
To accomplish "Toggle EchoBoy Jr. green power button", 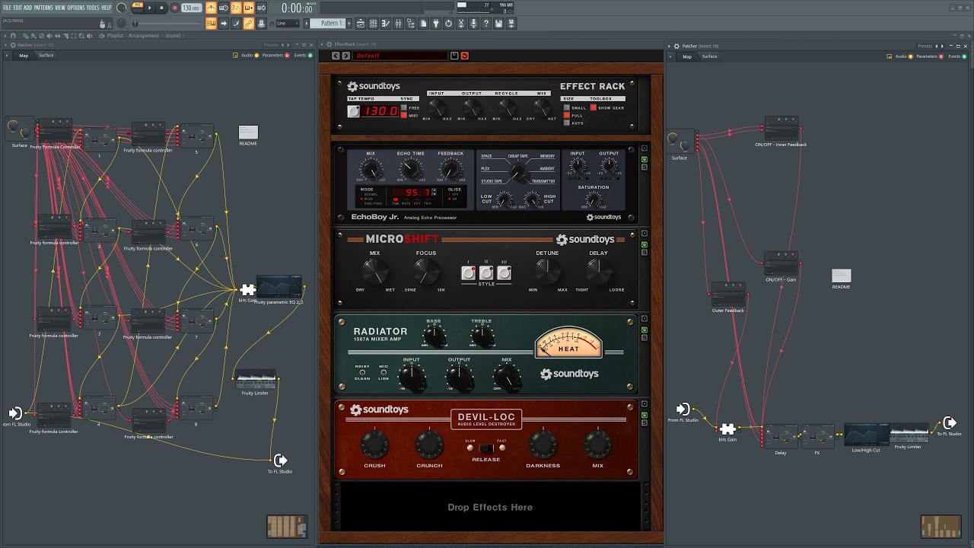I will pos(645,160).
